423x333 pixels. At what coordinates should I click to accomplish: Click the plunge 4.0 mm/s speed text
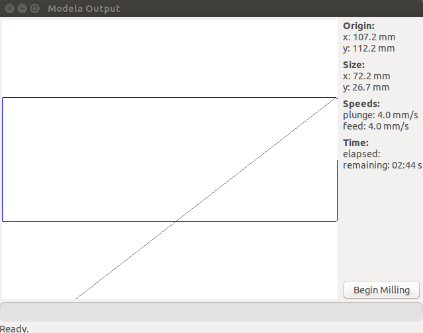[381, 115]
